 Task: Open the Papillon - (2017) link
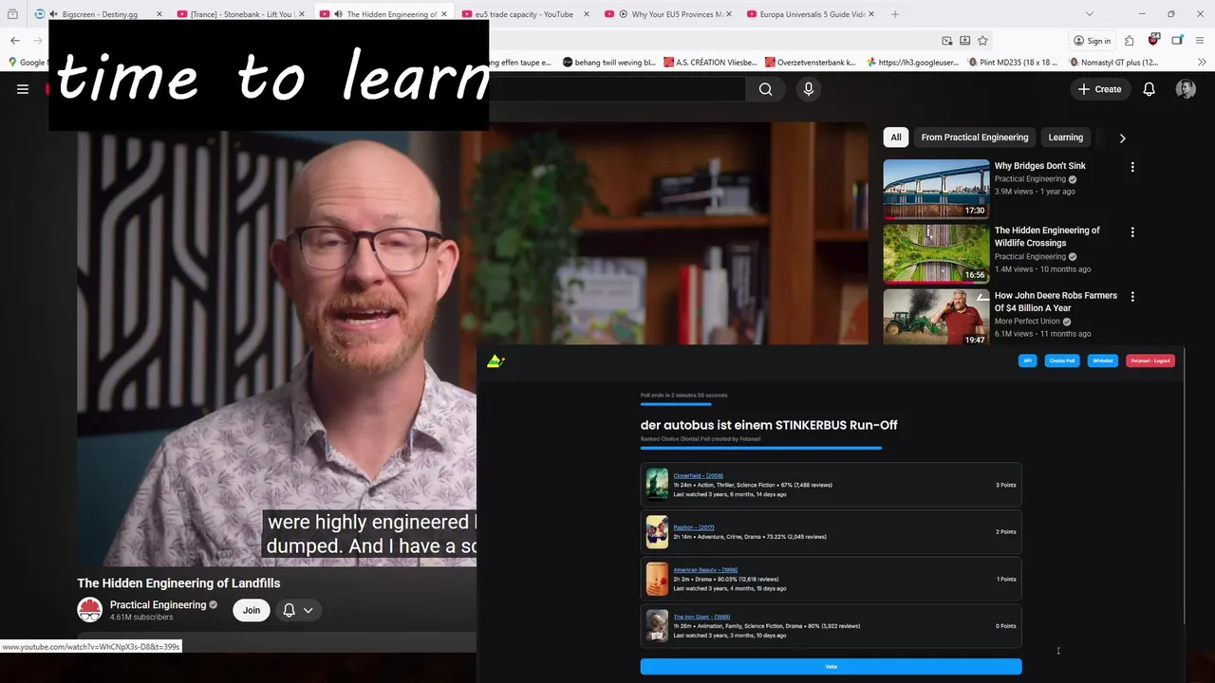694,527
